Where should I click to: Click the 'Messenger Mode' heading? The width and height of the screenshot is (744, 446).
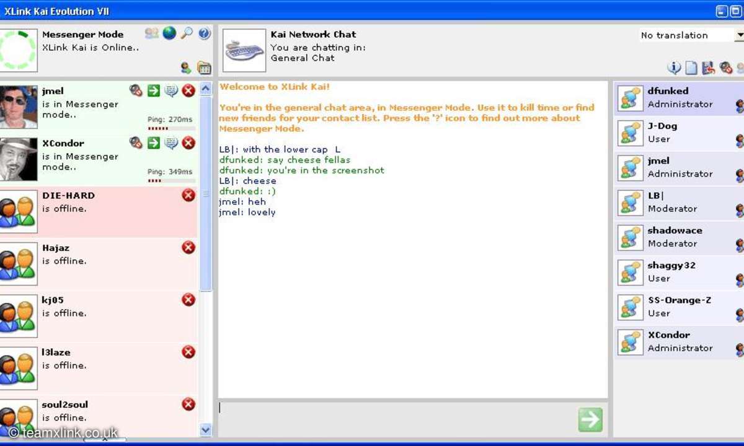point(83,35)
